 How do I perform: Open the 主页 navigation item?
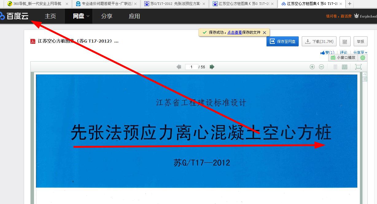[50, 16]
